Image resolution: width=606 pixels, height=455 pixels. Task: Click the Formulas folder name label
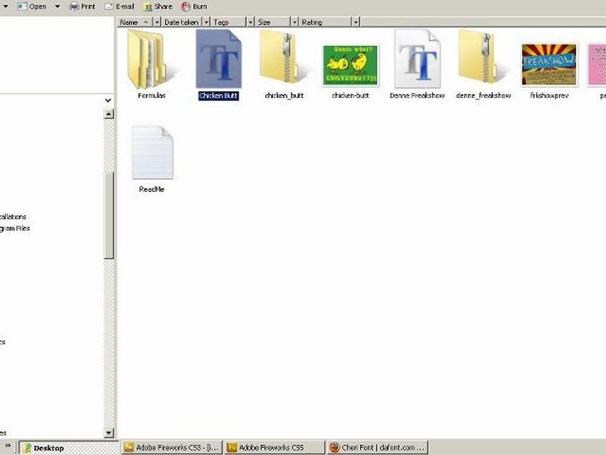151,95
